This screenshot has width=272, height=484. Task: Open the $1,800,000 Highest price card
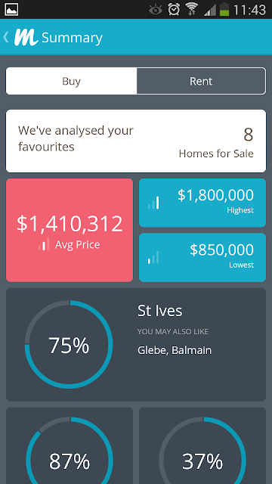(x=202, y=203)
